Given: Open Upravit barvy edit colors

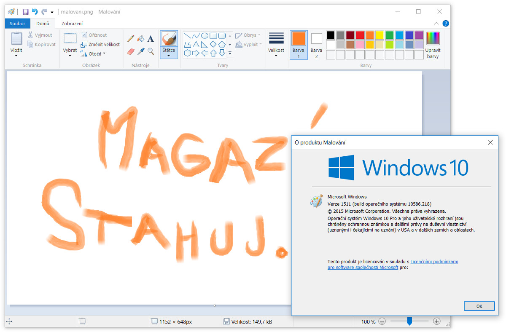Looking at the screenshot, I should (433, 45).
